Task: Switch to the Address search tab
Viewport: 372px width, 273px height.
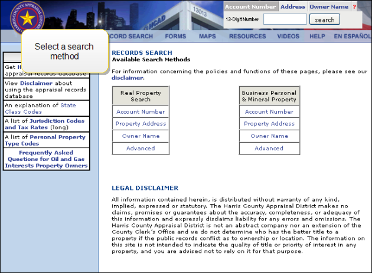Action: tap(293, 7)
